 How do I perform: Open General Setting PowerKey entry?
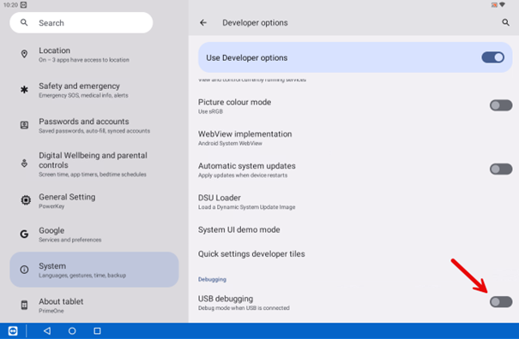click(94, 200)
